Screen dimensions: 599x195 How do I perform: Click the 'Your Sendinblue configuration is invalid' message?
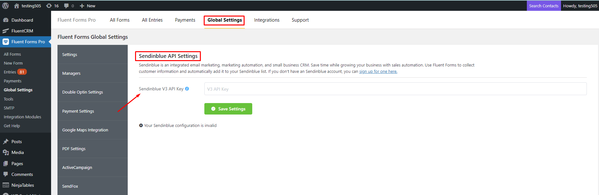point(180,125)
